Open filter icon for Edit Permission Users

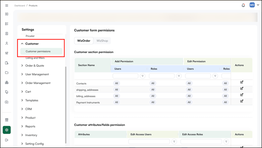coord(215,76)
